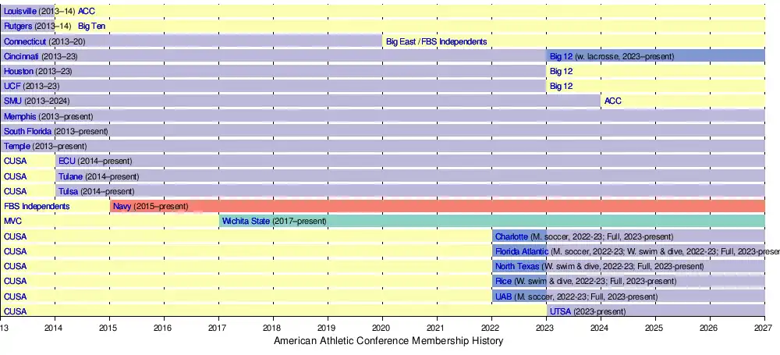Open the Tulane link

70,176
